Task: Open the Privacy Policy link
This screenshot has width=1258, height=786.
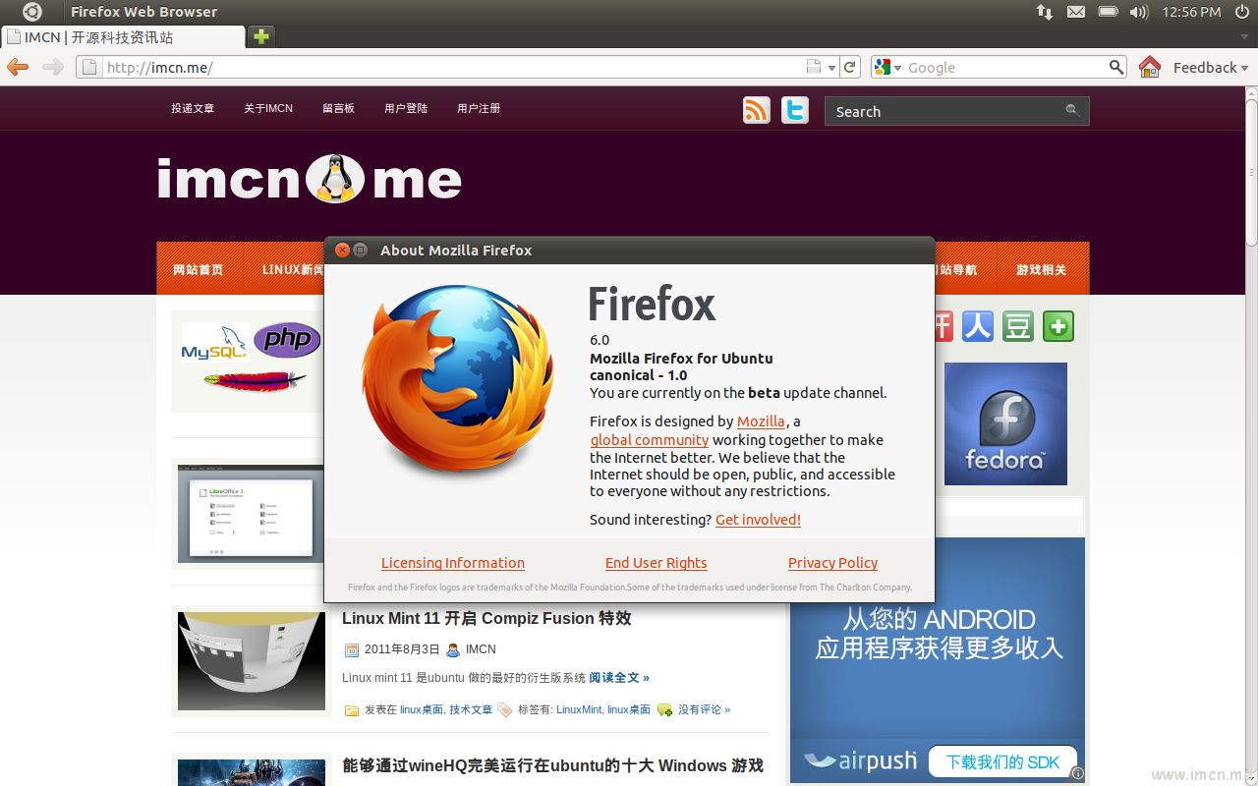Action: [832, 563]
